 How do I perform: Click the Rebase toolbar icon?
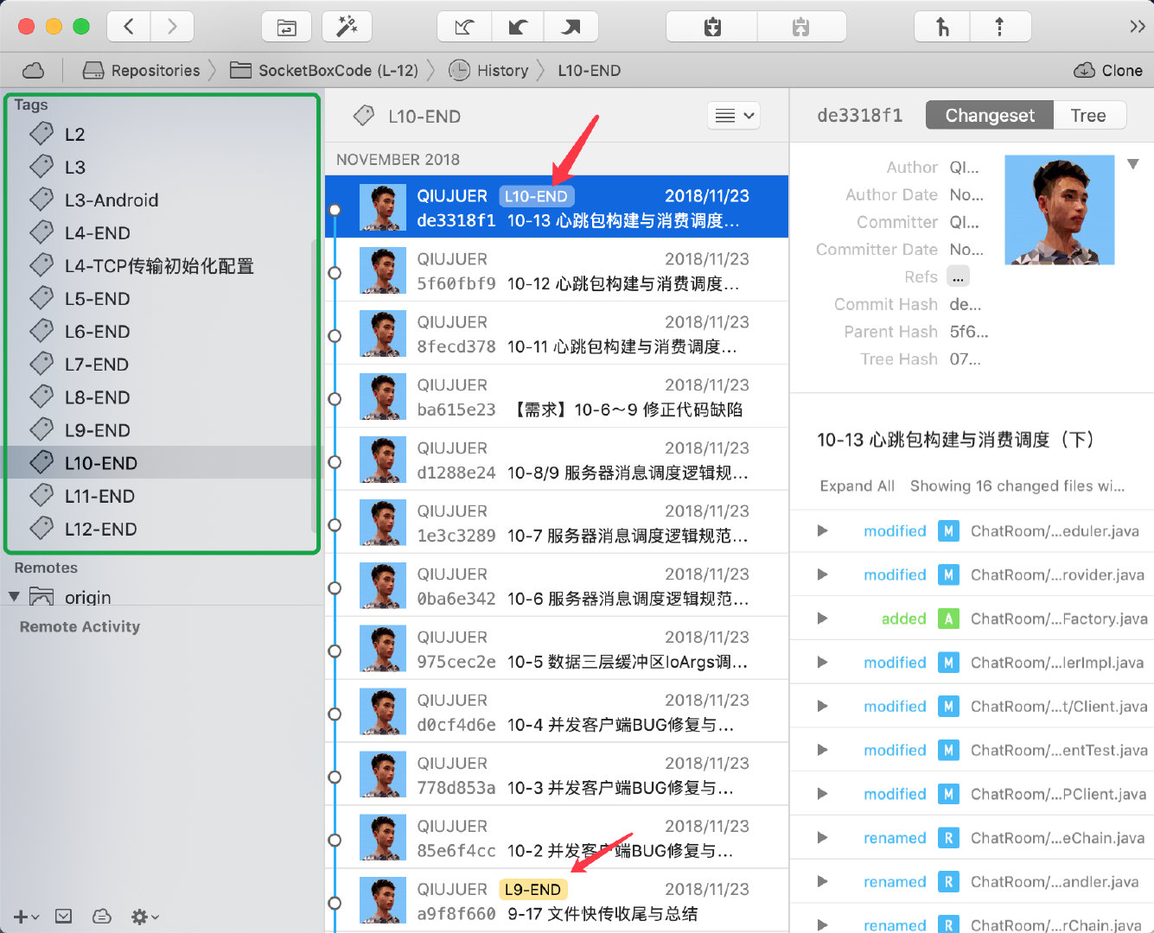point(1000,27)
